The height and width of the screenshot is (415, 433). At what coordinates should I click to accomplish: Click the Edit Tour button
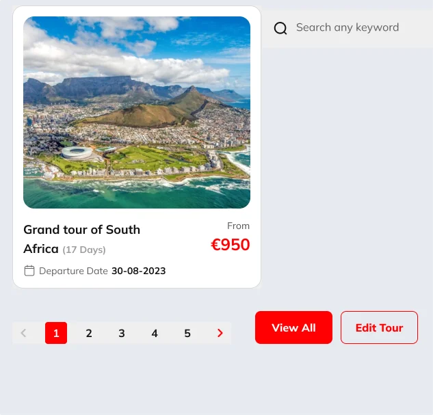pyautogui.click(x=379, y=327)
